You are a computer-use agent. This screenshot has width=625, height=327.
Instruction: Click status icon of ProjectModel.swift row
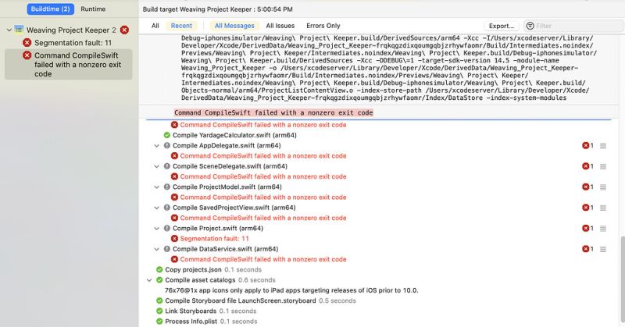pyautogui.click(x=167, y=187)
